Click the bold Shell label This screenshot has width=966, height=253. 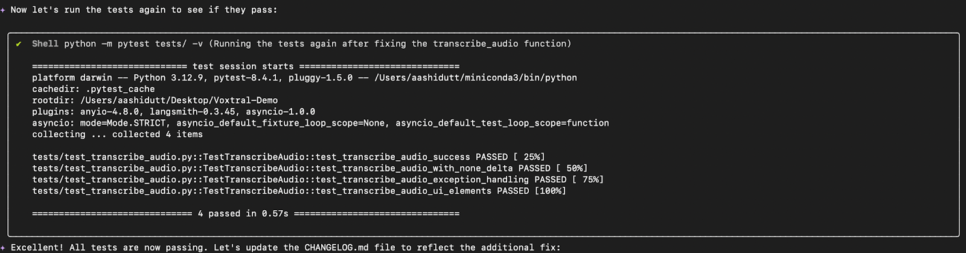click(x=45, y=44)
